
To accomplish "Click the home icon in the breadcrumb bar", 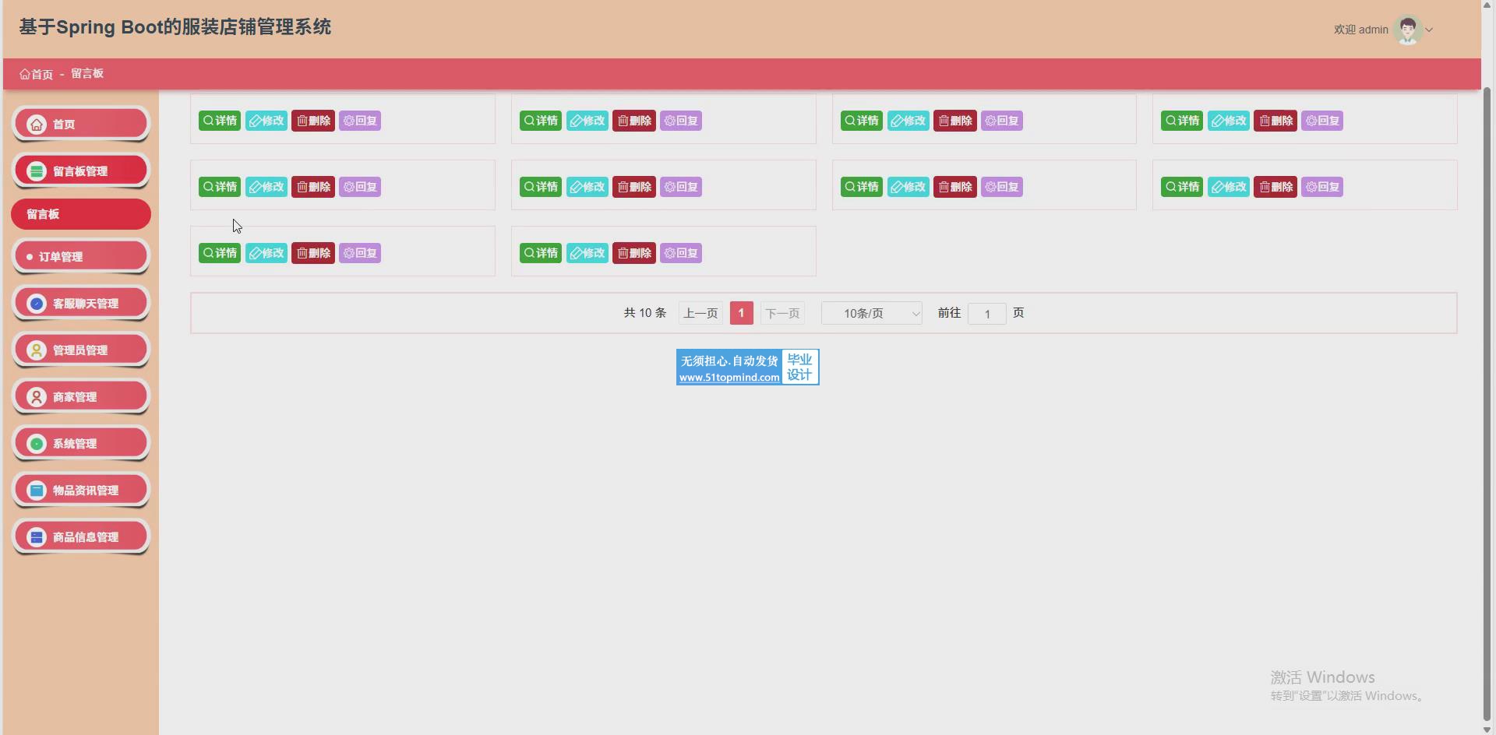I will click(x=25, y=74).
